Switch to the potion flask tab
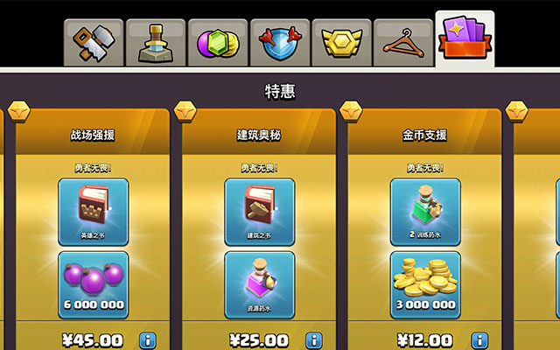 [x=156, y=43]
